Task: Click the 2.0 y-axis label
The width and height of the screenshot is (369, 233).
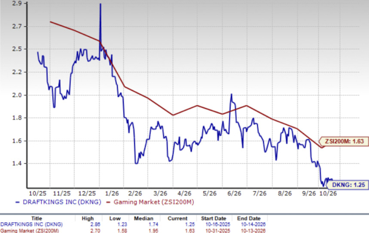Action: 17,95
